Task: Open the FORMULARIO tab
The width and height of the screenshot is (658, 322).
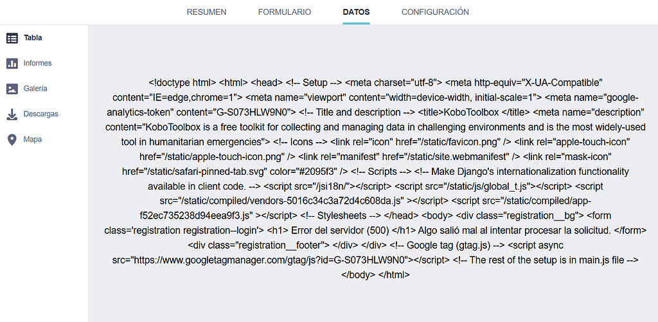Action: coord(284,12)
